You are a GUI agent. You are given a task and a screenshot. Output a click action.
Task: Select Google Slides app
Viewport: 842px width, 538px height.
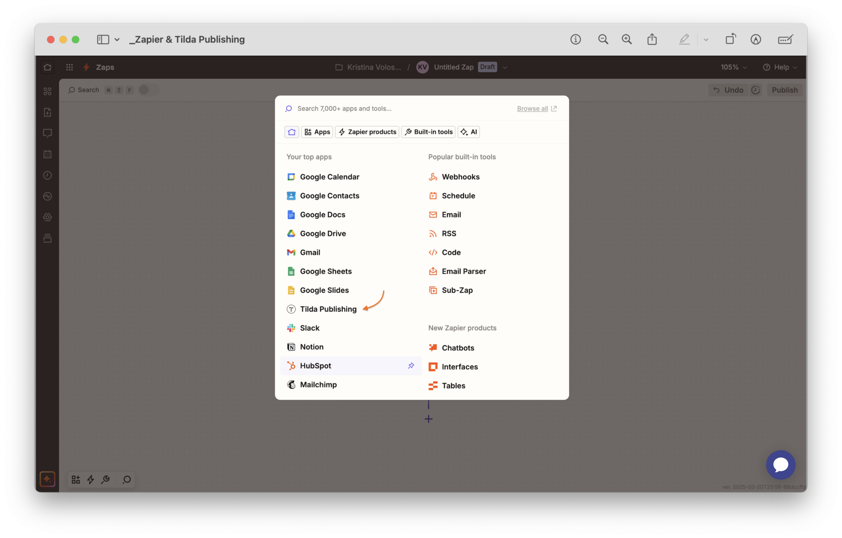(351, 291)
